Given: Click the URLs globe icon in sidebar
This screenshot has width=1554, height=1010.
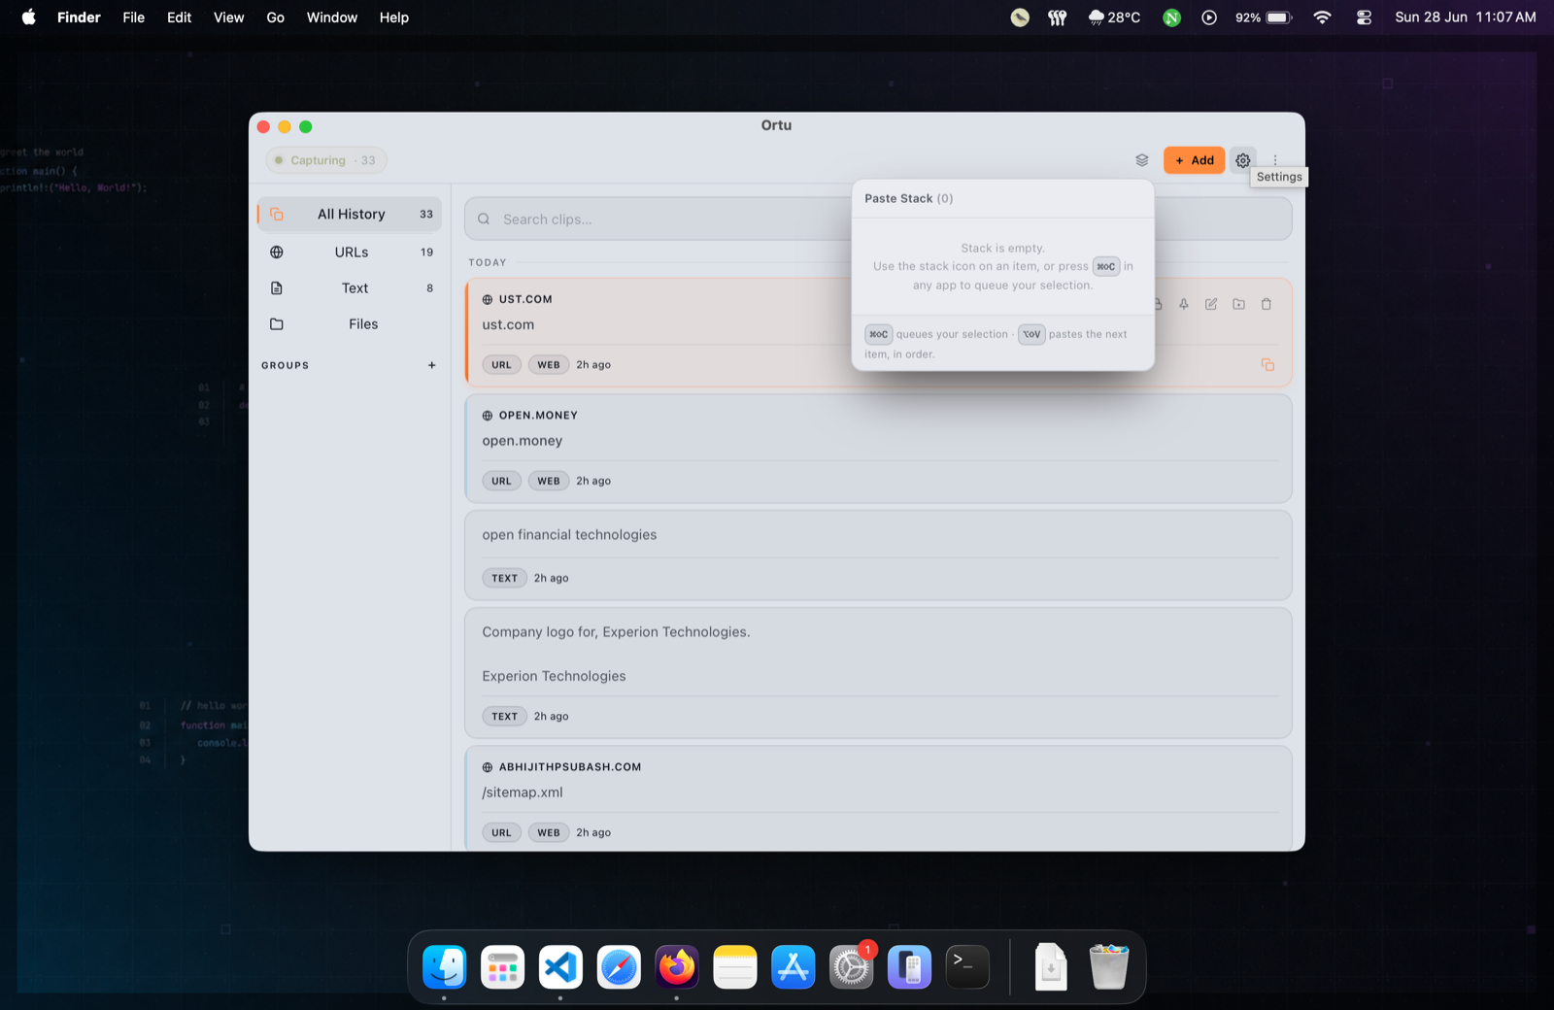Looking at the screenshot, I should click(x=277, y=252).
